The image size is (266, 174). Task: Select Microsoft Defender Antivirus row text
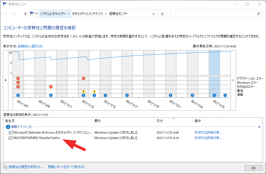53,133
